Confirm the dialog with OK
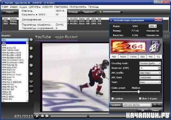The width and height of the screenshot is (171, 120). click(143, 110)
